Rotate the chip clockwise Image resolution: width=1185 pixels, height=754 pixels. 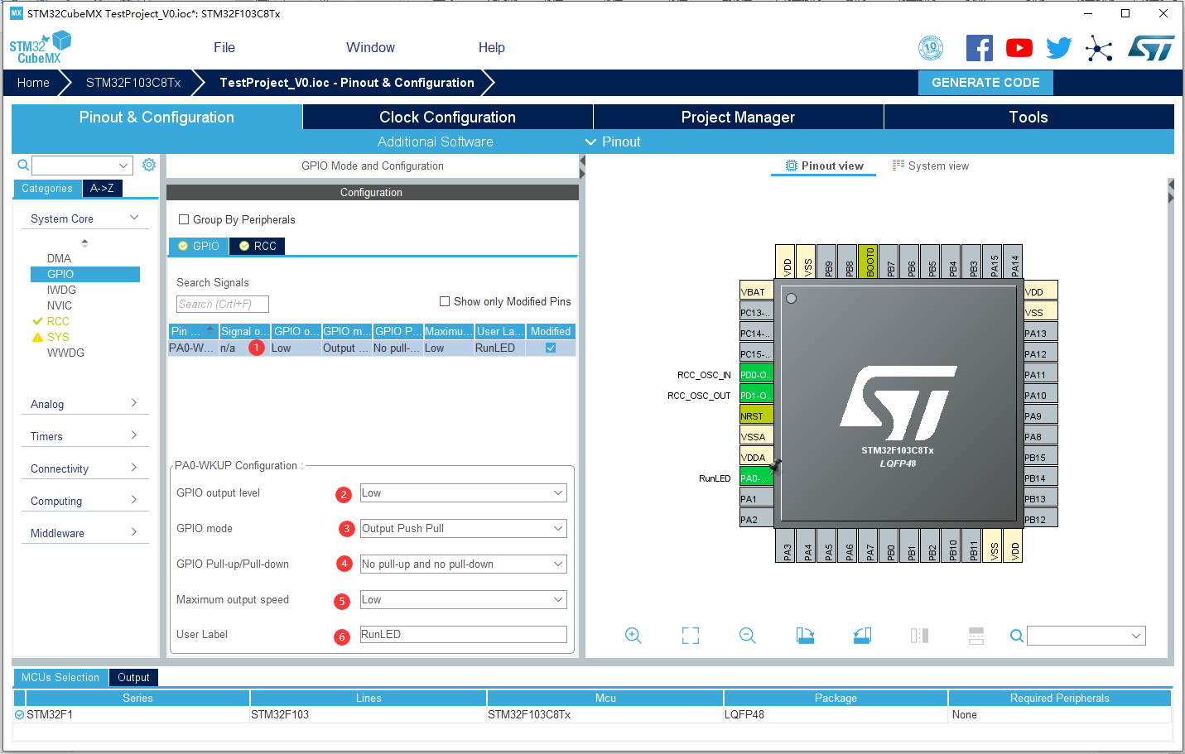805,636
